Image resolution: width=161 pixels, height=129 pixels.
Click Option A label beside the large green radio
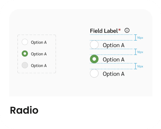(x=114, y=60)
